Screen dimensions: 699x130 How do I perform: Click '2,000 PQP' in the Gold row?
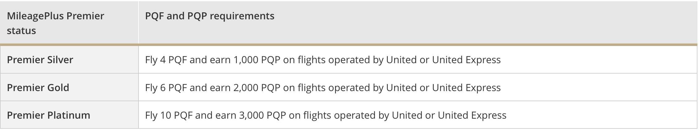pyautogui.click(x=257, y=88)
